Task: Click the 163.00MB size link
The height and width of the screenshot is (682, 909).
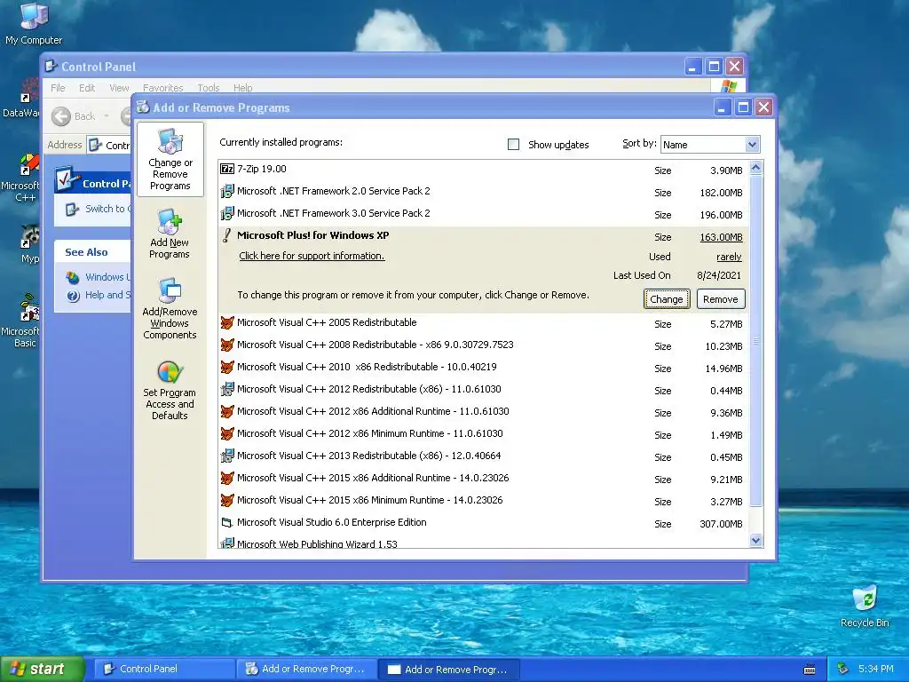Action: click(721, 237)
